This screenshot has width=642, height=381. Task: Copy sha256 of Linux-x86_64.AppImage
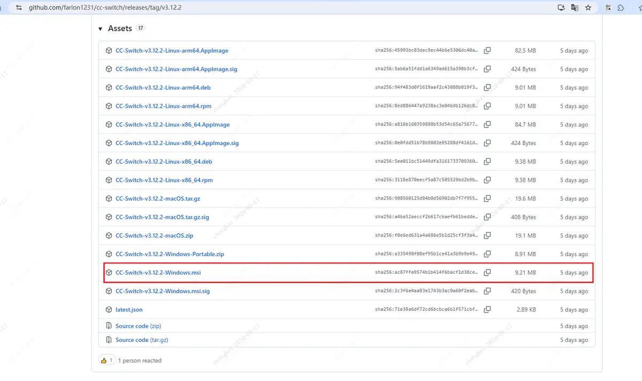click(487, 125)
